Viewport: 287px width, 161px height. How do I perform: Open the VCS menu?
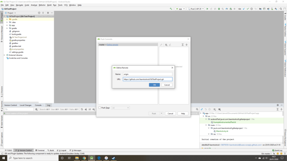[66, 5]
